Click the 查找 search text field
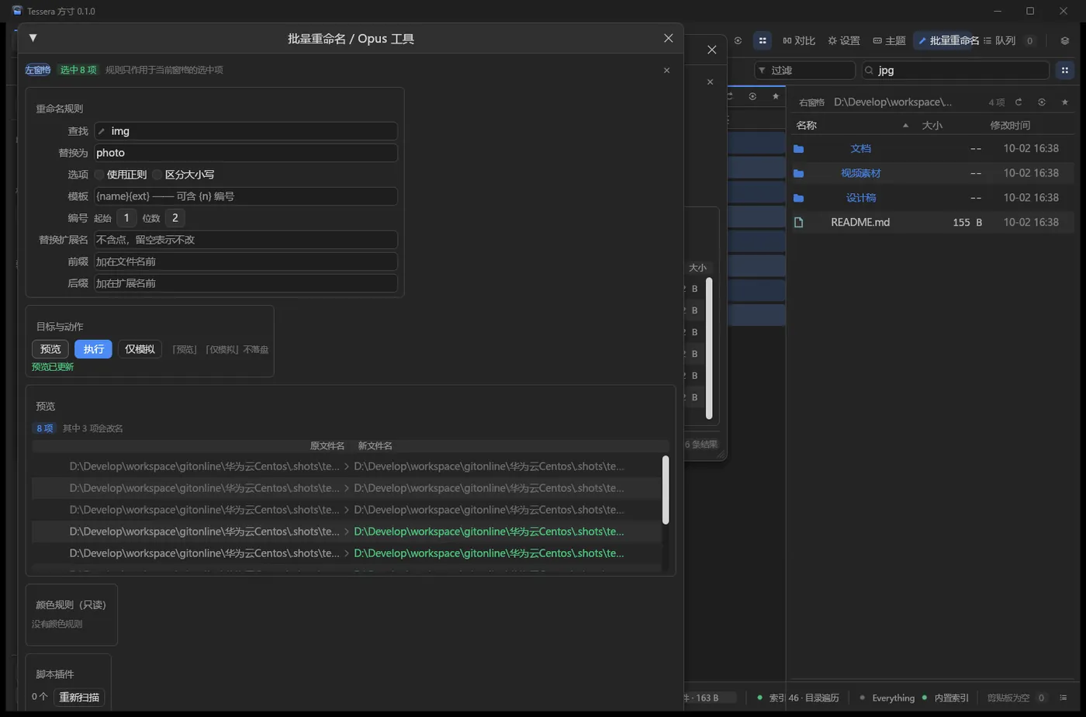1086x717 pixels. point(246,131)
